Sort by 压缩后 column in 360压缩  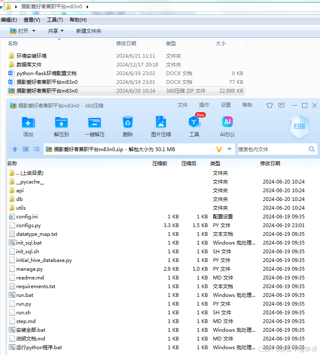point(189,164)
